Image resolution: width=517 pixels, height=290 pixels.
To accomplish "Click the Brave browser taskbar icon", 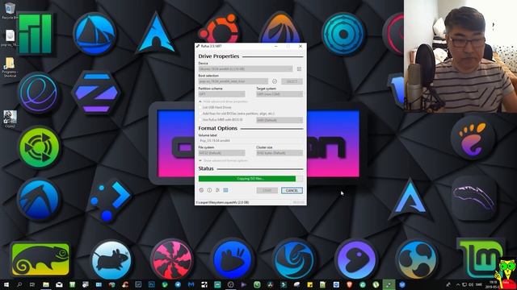I will (x=349, y=284).
